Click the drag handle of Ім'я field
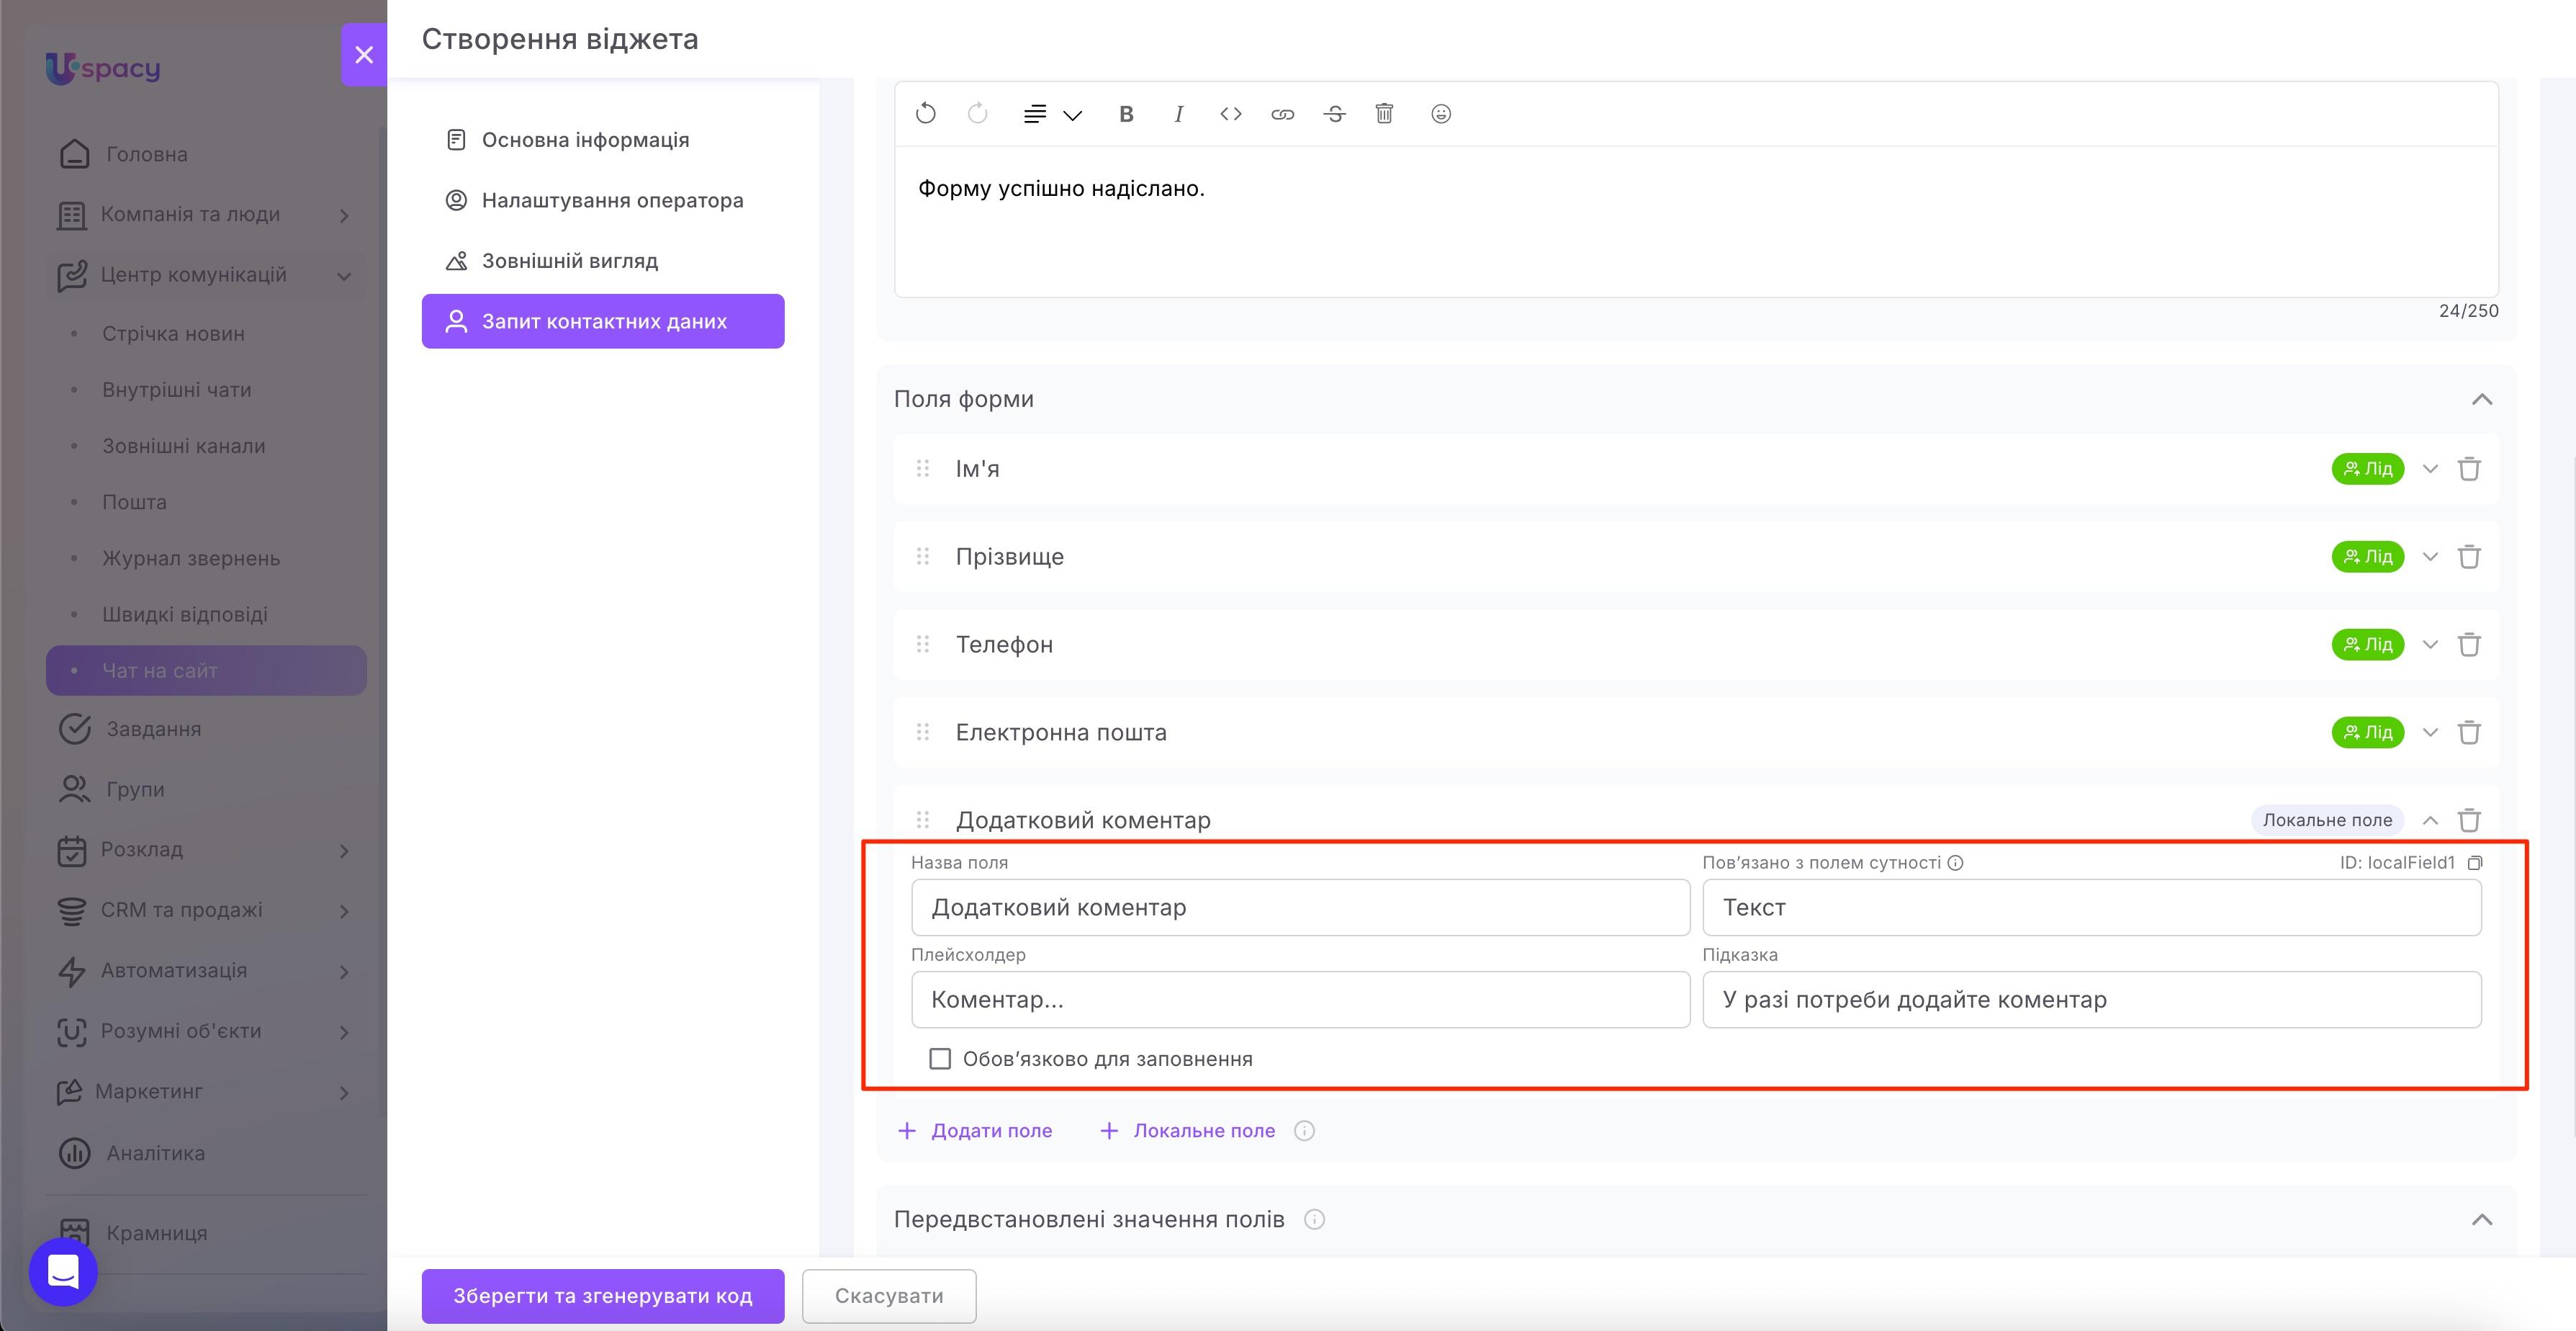 [923, 468]
